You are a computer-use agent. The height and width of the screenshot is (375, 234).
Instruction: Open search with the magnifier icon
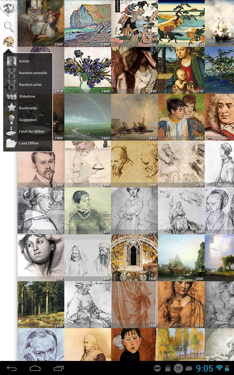pos(9,27)
